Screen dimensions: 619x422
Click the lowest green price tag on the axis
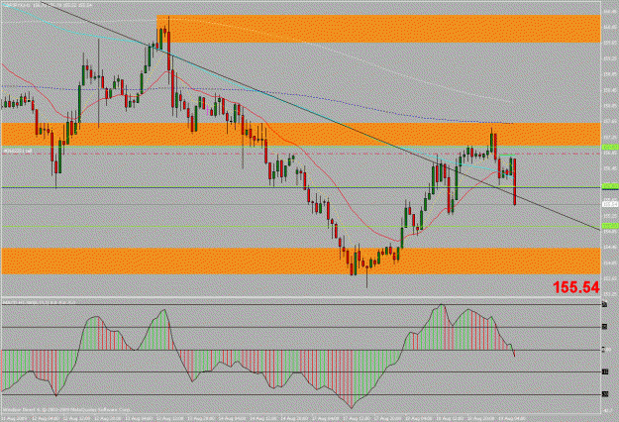[x=610, y=226]
